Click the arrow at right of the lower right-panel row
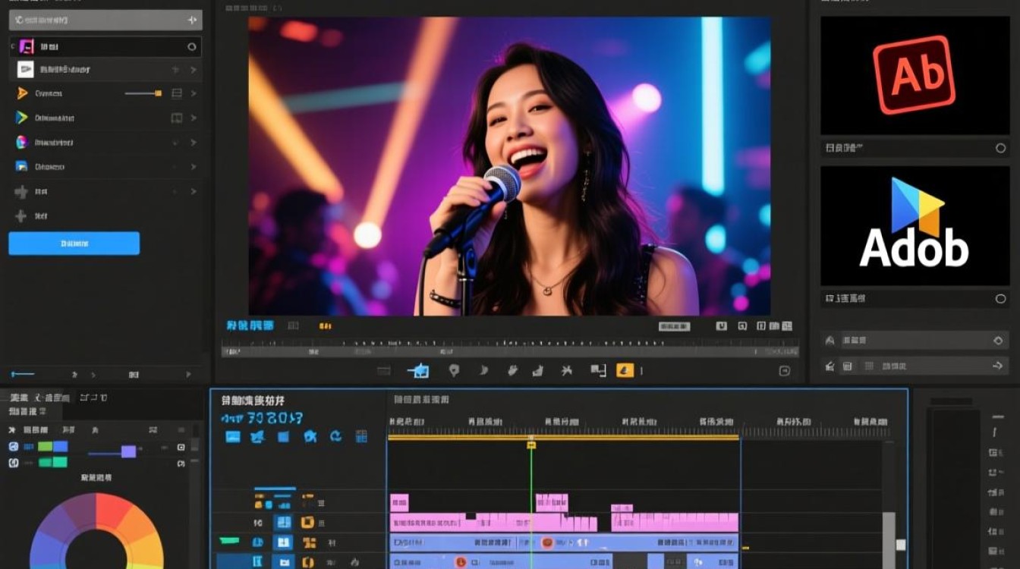This screenshot has height=569, width=1020. tap(999, 366)
